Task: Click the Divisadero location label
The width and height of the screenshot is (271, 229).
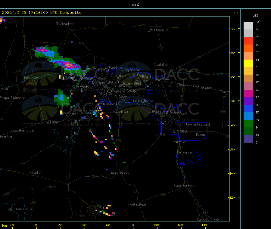Action: 65,24
